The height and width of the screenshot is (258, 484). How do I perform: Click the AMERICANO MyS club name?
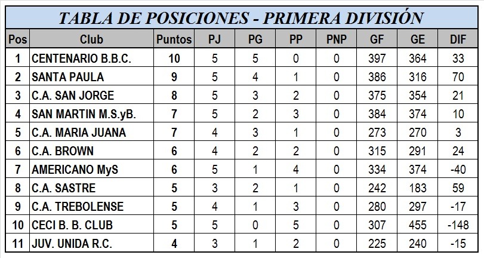(75, 170)
